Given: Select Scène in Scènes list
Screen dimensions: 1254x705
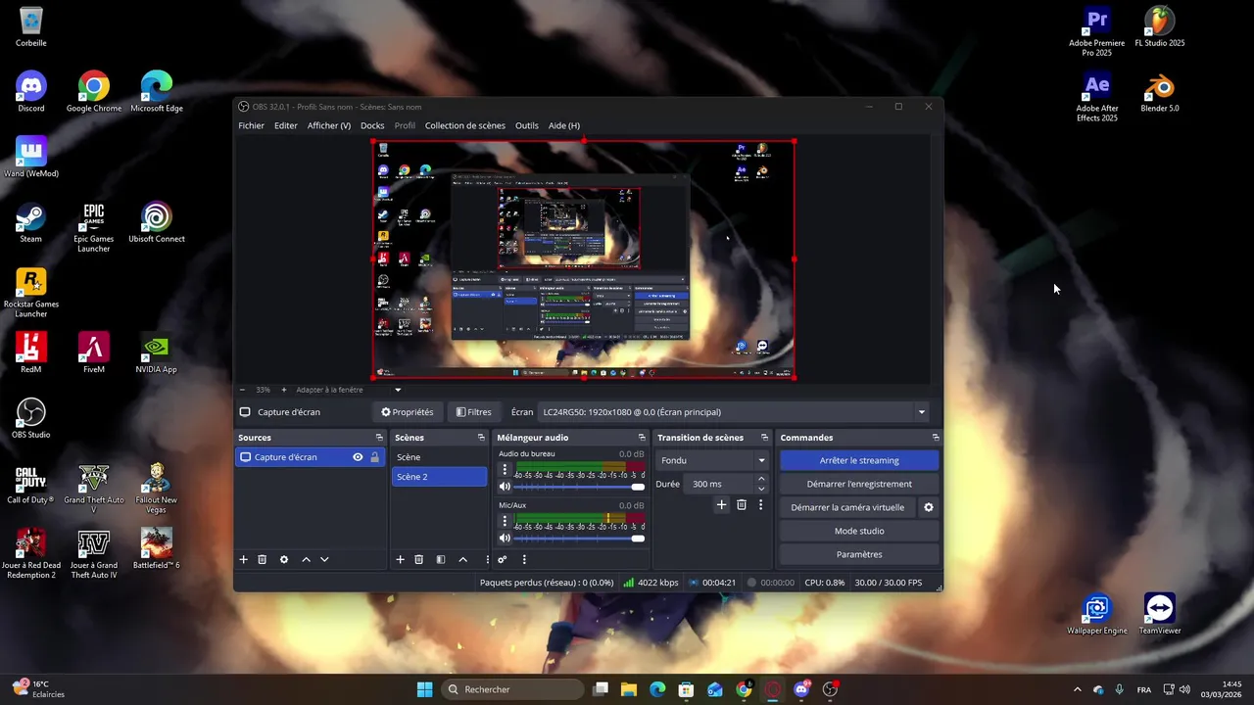Looking at the screenshot, I should click(x=439, y=457).
